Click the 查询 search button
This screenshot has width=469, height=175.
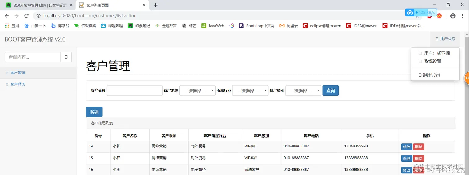(331, 90)
